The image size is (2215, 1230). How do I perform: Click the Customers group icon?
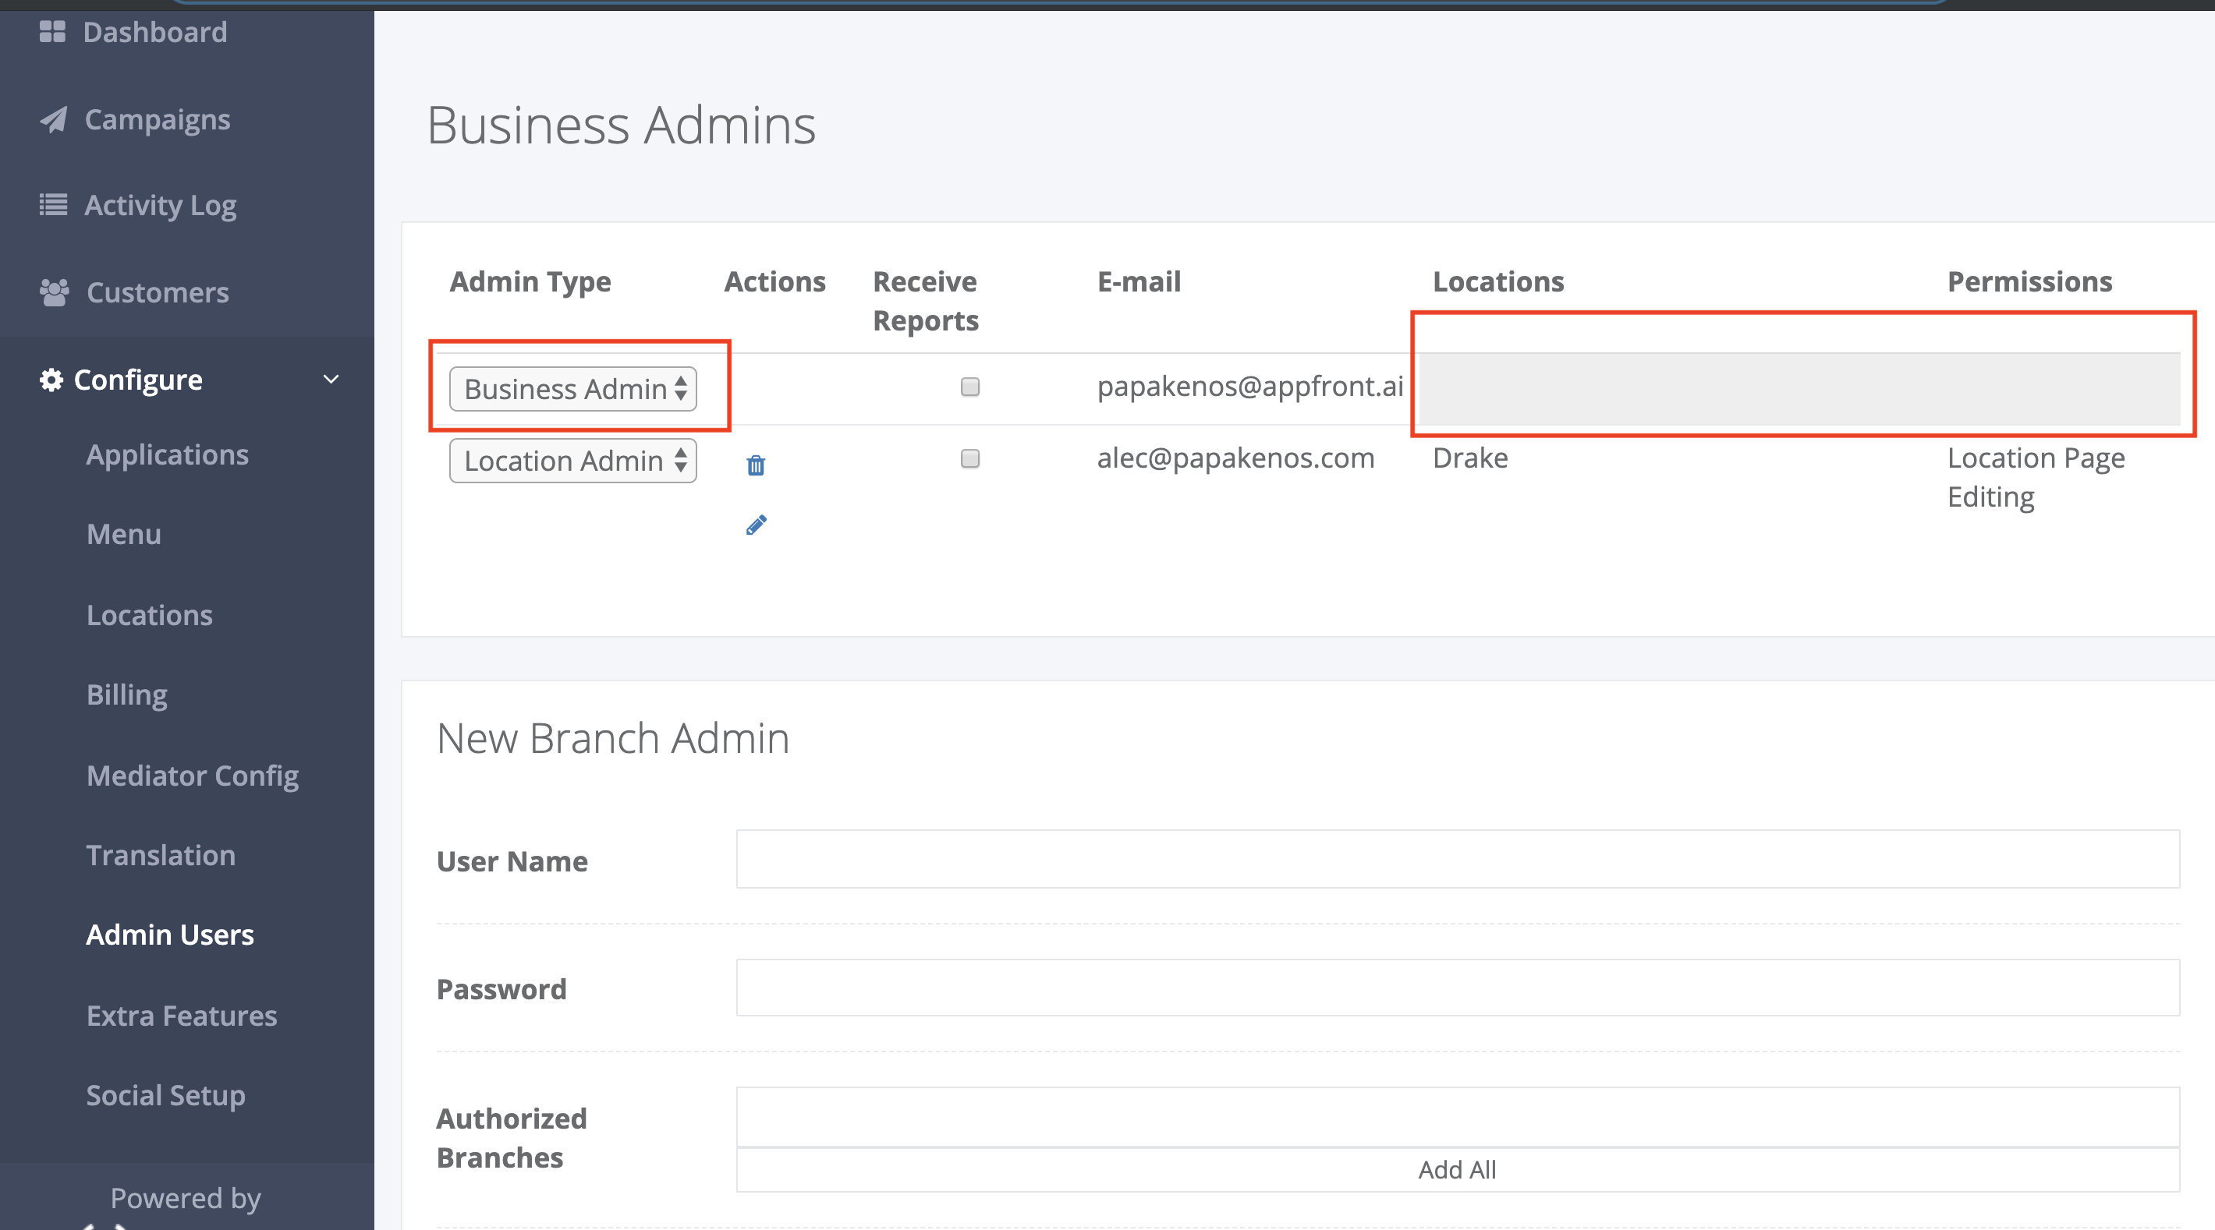tap(54, 292)
